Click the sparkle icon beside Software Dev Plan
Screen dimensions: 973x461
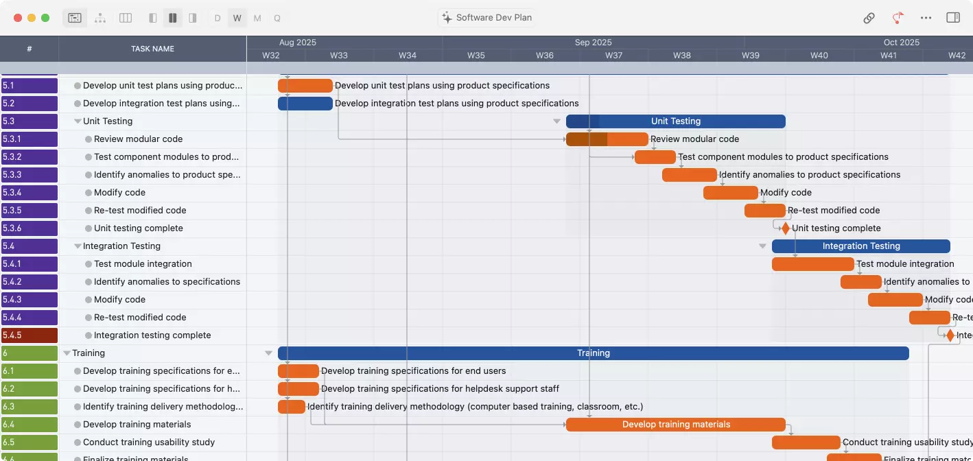coord(447,18)
